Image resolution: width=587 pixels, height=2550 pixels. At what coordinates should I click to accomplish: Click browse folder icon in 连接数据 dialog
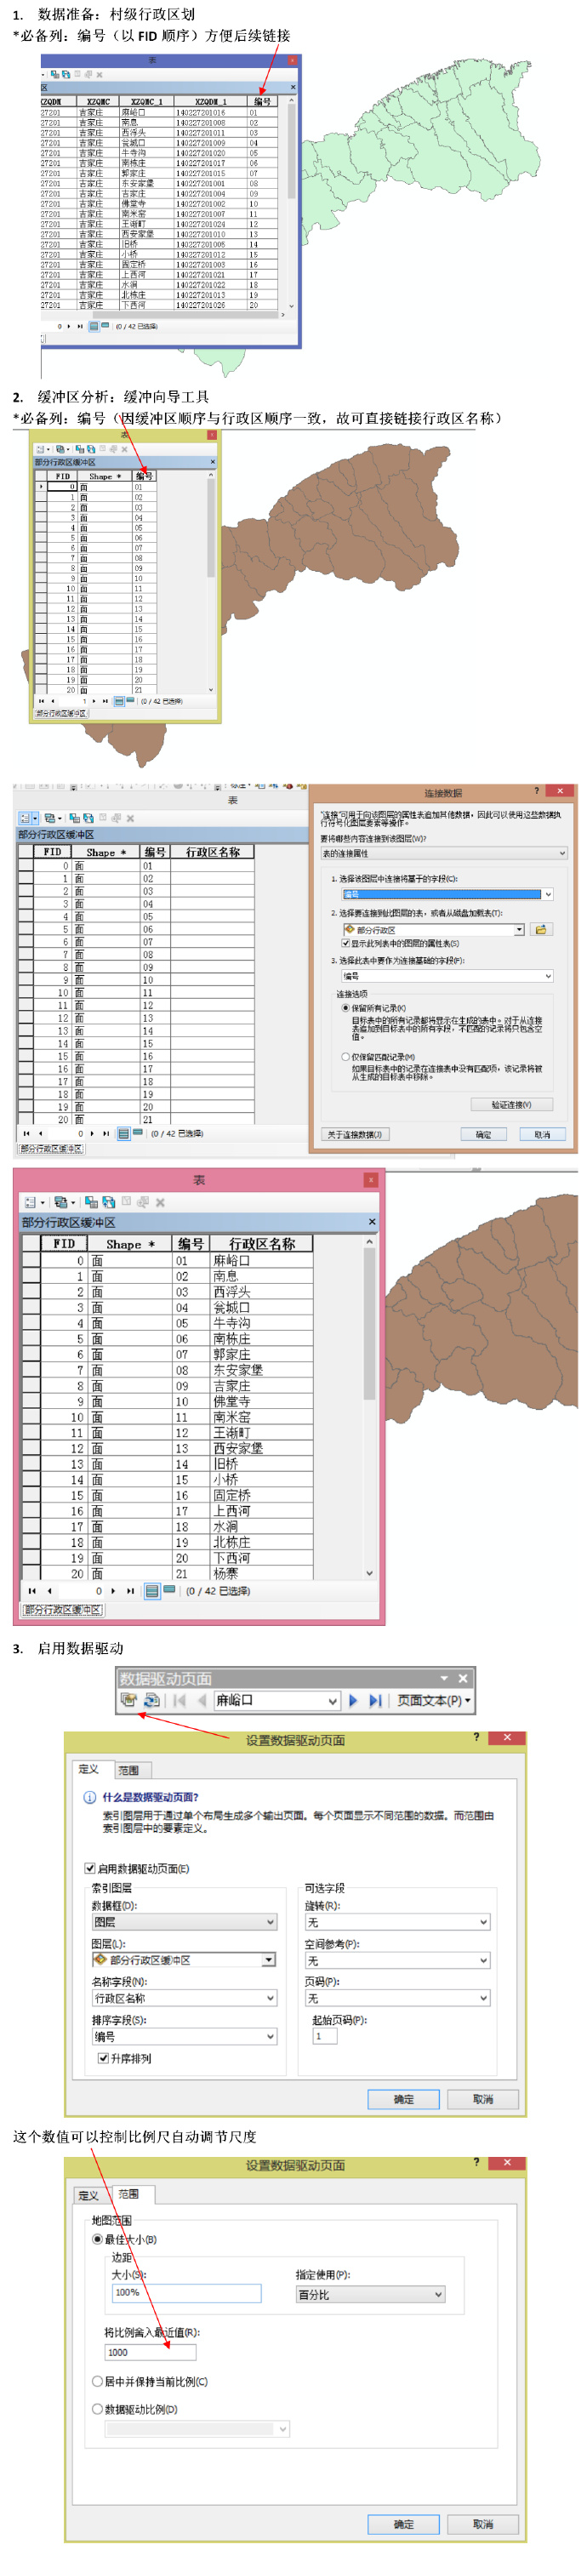(540, 929)
